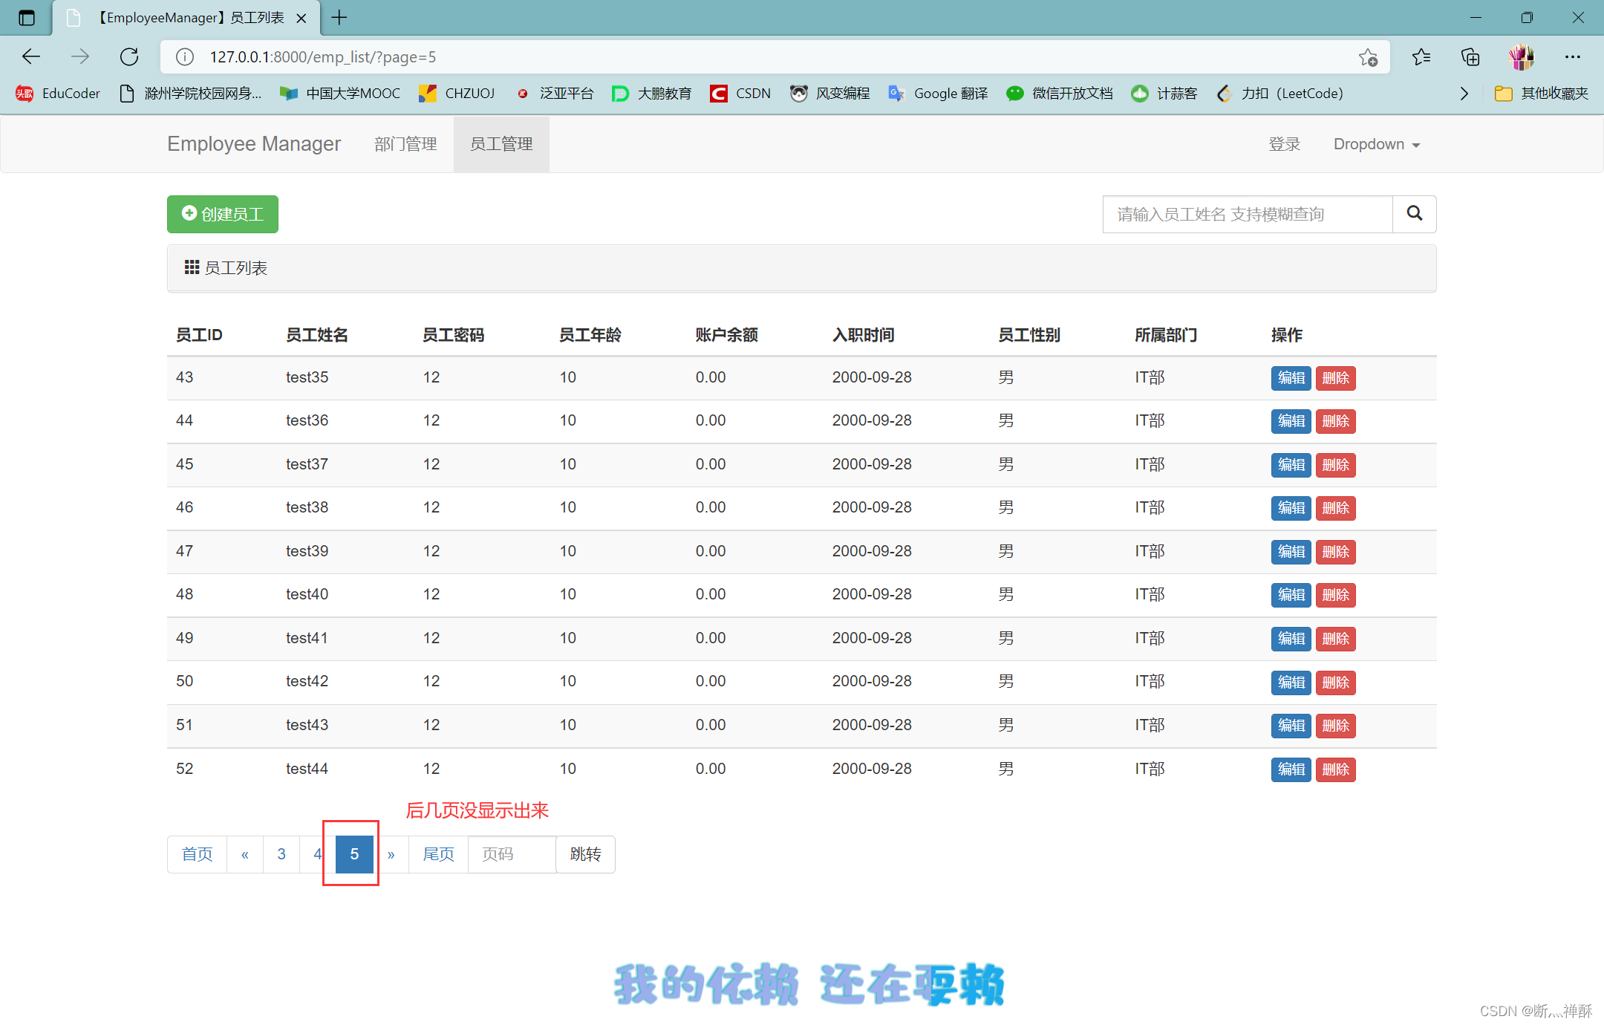Click the grid icon beside 员工列表
The image size is (1604, 1025).
(x=191, y=267)
